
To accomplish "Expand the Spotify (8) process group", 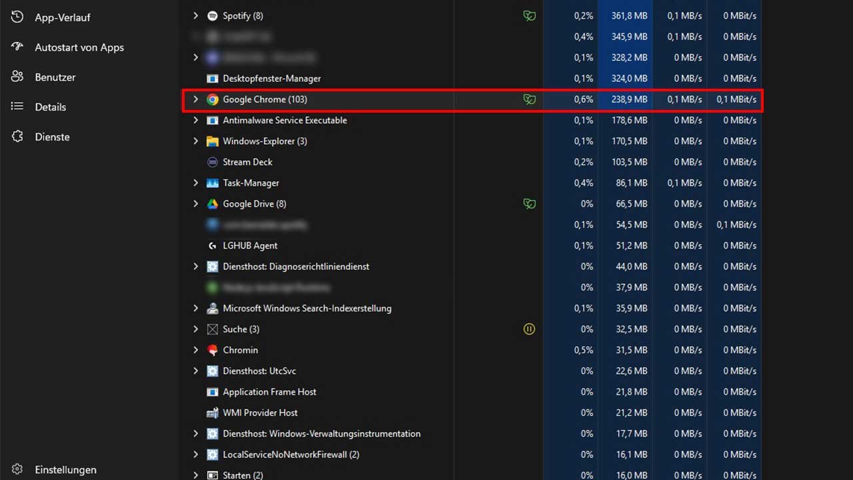I will point(195,16).
